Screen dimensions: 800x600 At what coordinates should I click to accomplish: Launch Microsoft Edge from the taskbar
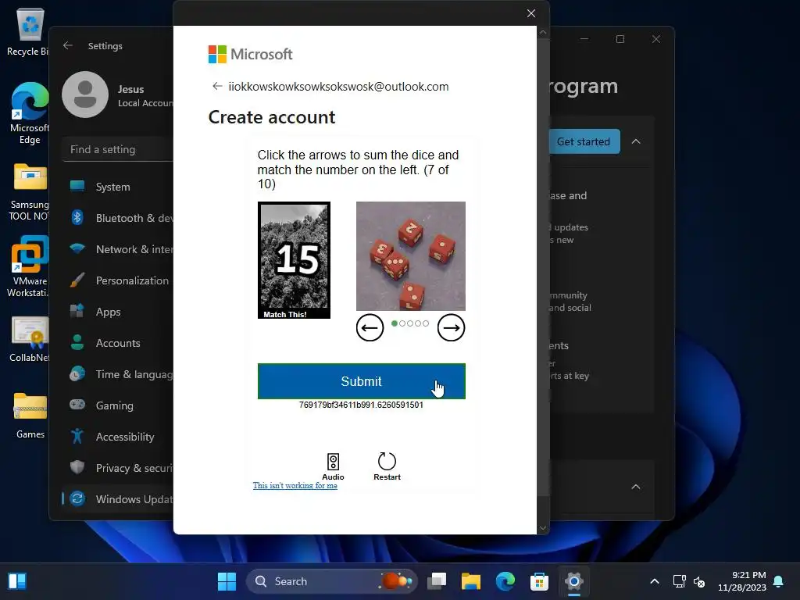(x=505, y=581)
